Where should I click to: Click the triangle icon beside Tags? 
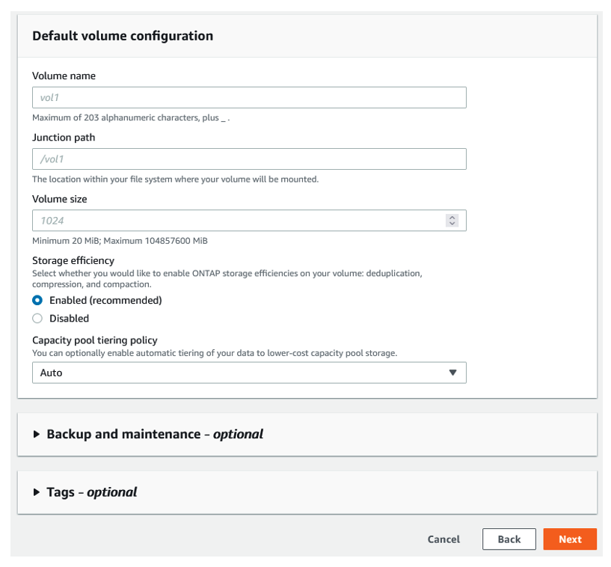[37, 492]
